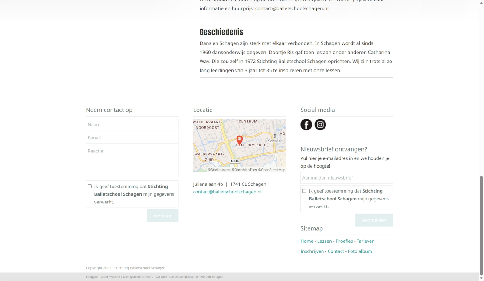Screen dimensions: 484x281
Task: Open the Facebook social media icon
Action: pyautogui.click(x=306, y=125)
